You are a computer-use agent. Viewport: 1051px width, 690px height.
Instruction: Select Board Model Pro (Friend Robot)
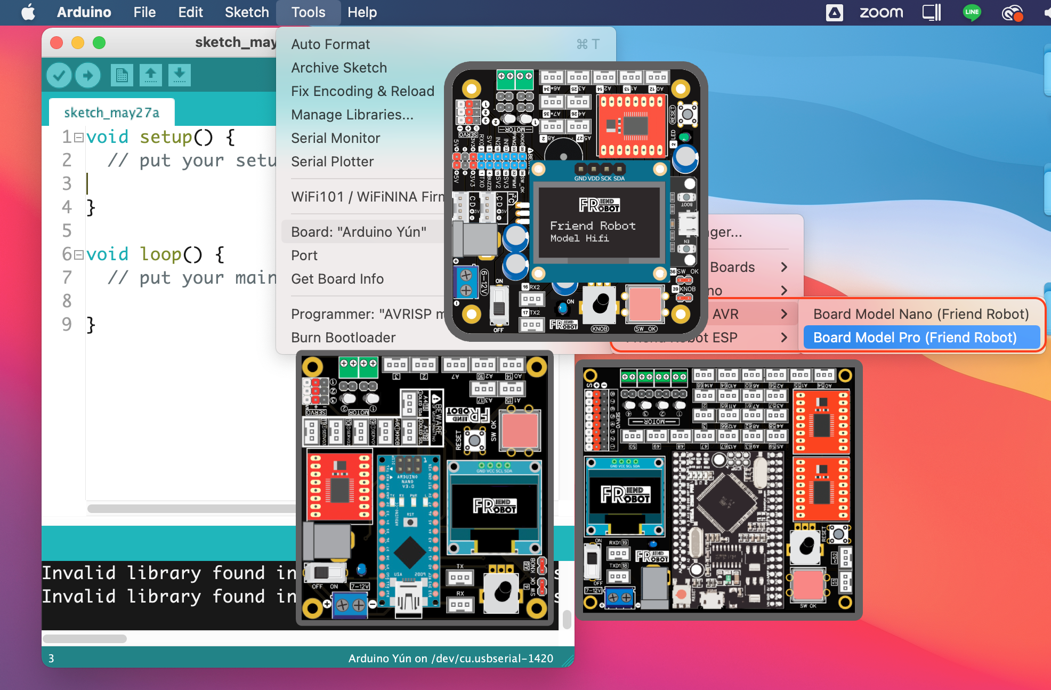921,338
